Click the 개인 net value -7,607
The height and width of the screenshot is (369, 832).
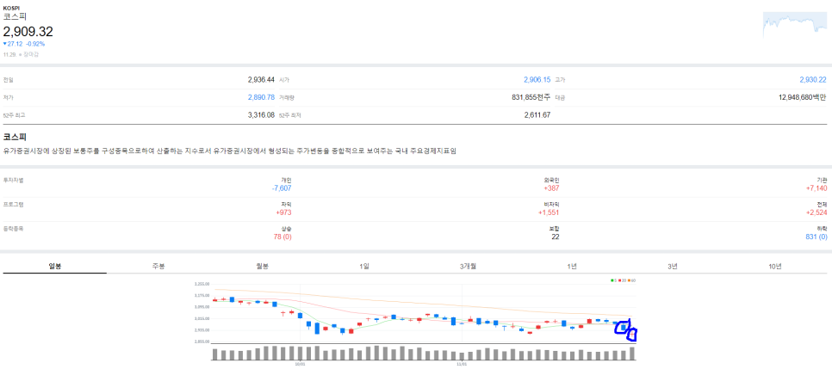point(282,188)
